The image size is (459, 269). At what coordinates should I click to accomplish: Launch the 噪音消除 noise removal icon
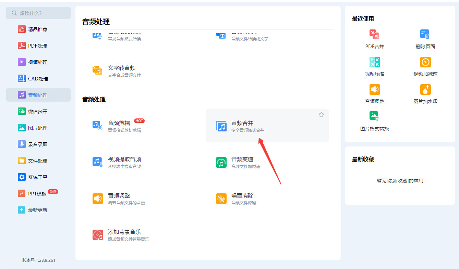click(x=221, y=198)
